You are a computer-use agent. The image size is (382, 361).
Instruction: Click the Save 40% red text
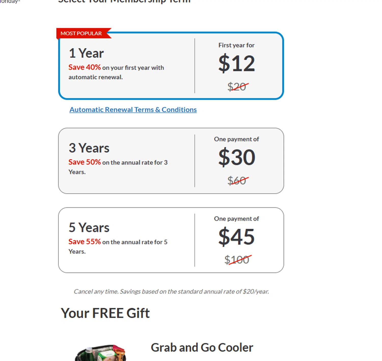[85, 67]
